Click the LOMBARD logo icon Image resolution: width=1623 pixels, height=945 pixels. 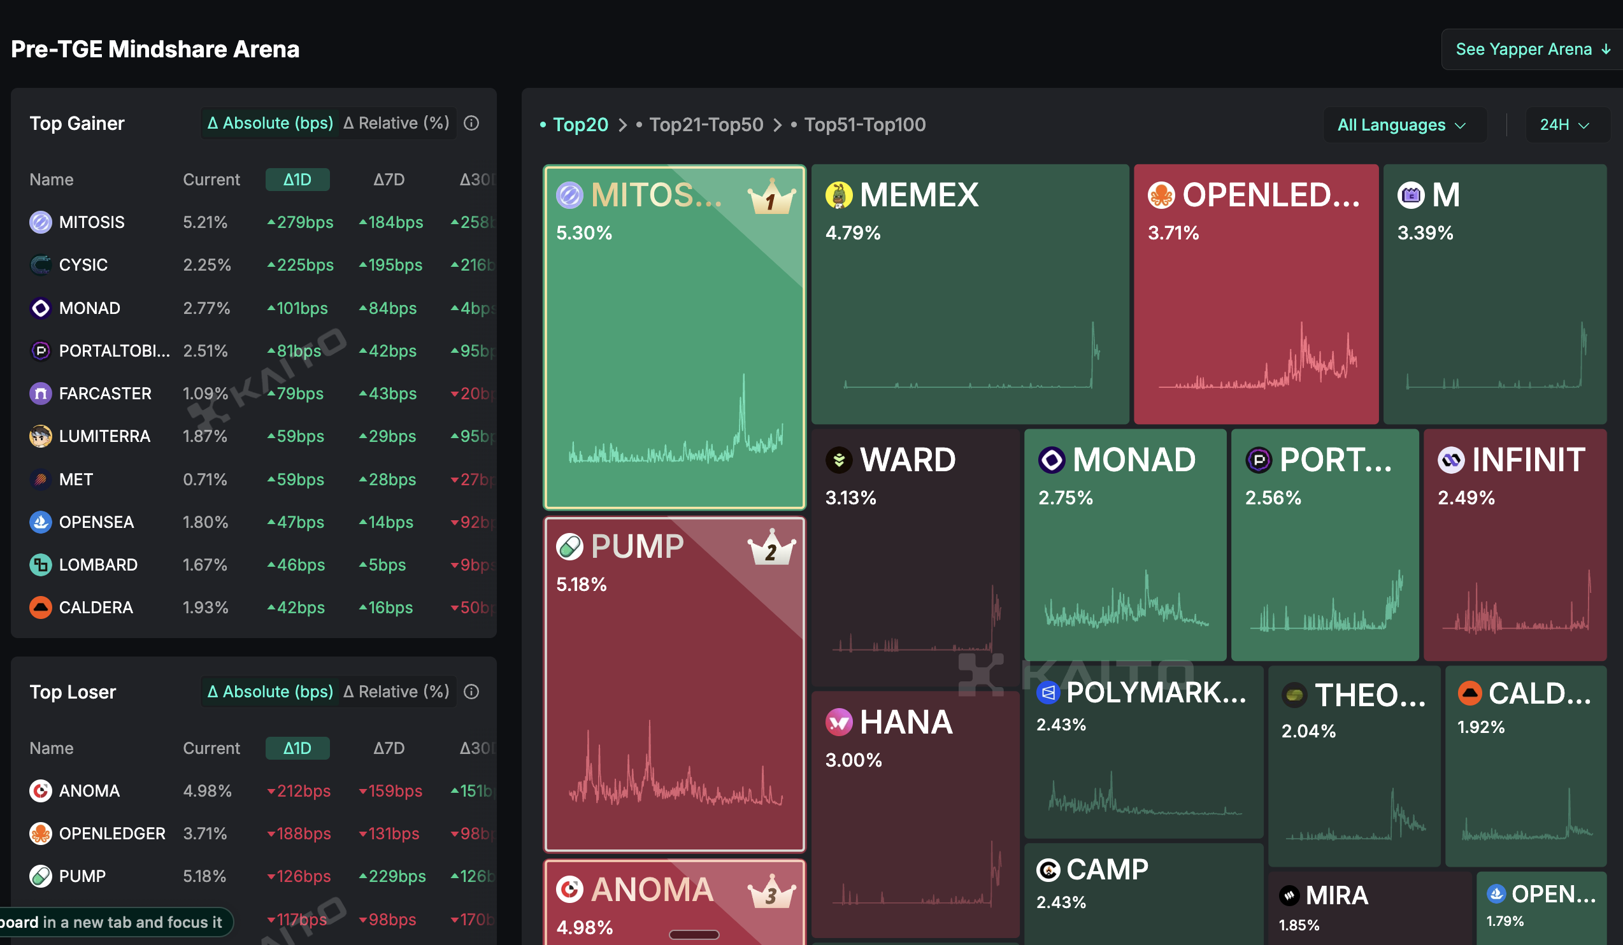(41, 565)
